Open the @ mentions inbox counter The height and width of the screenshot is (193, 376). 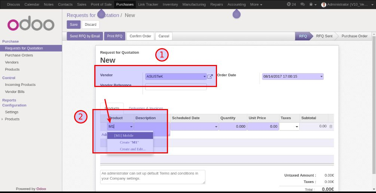point(291,4)
